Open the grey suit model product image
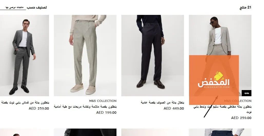This screenshot has width=264, height=136. pos(24,55)
